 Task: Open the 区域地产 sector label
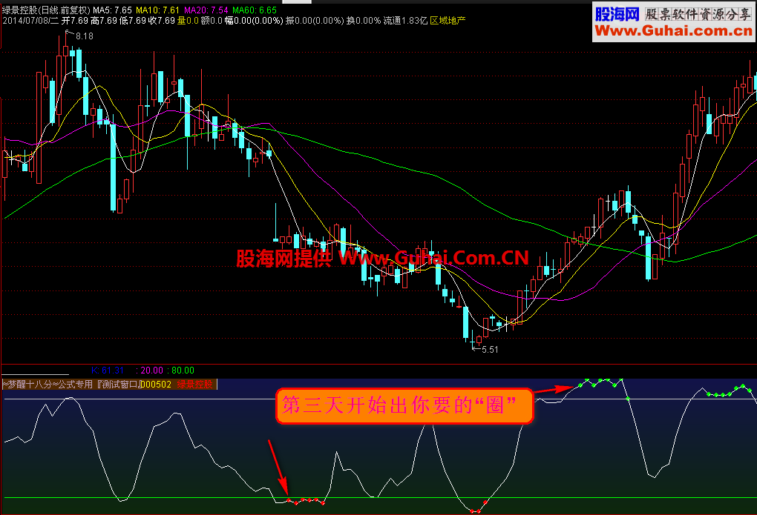(448, 21)
